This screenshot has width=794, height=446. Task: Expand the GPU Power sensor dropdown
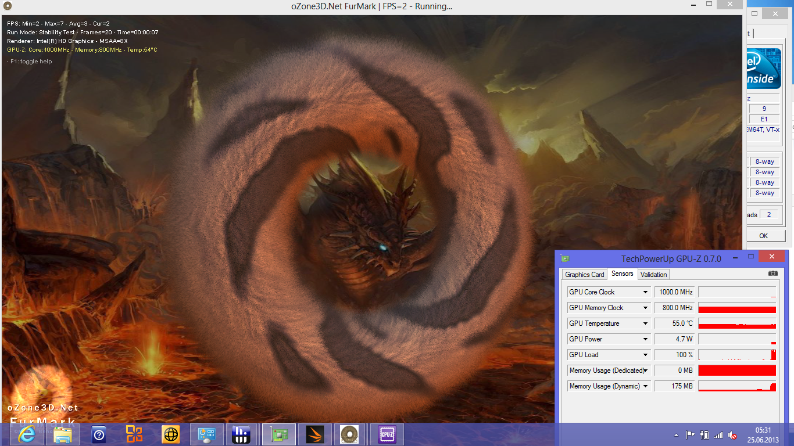[x=645, y=339]
